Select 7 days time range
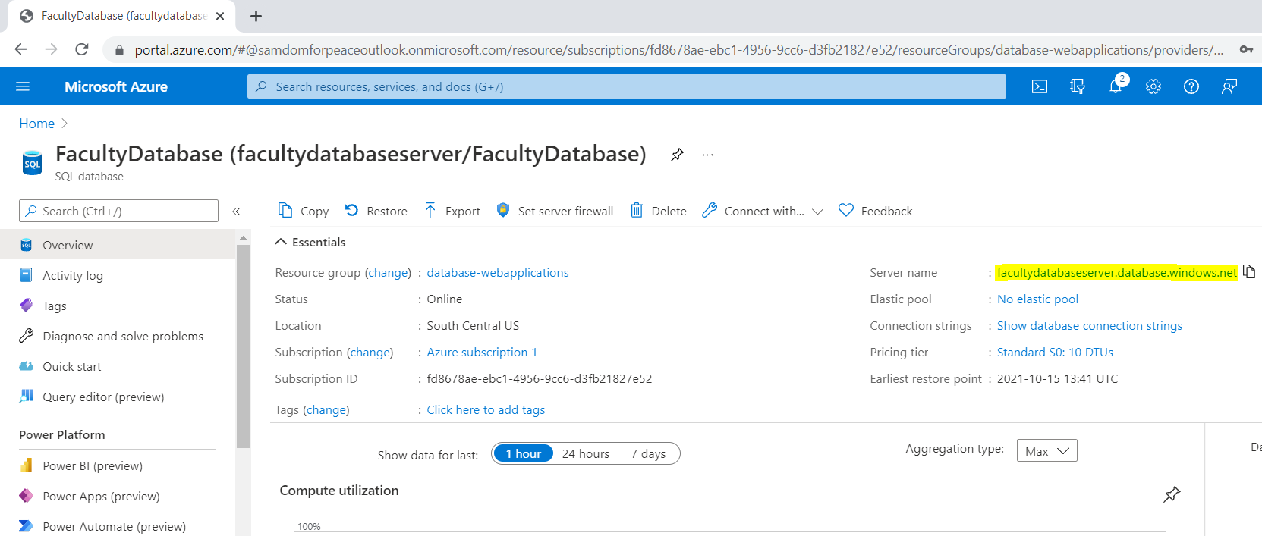 648,453
